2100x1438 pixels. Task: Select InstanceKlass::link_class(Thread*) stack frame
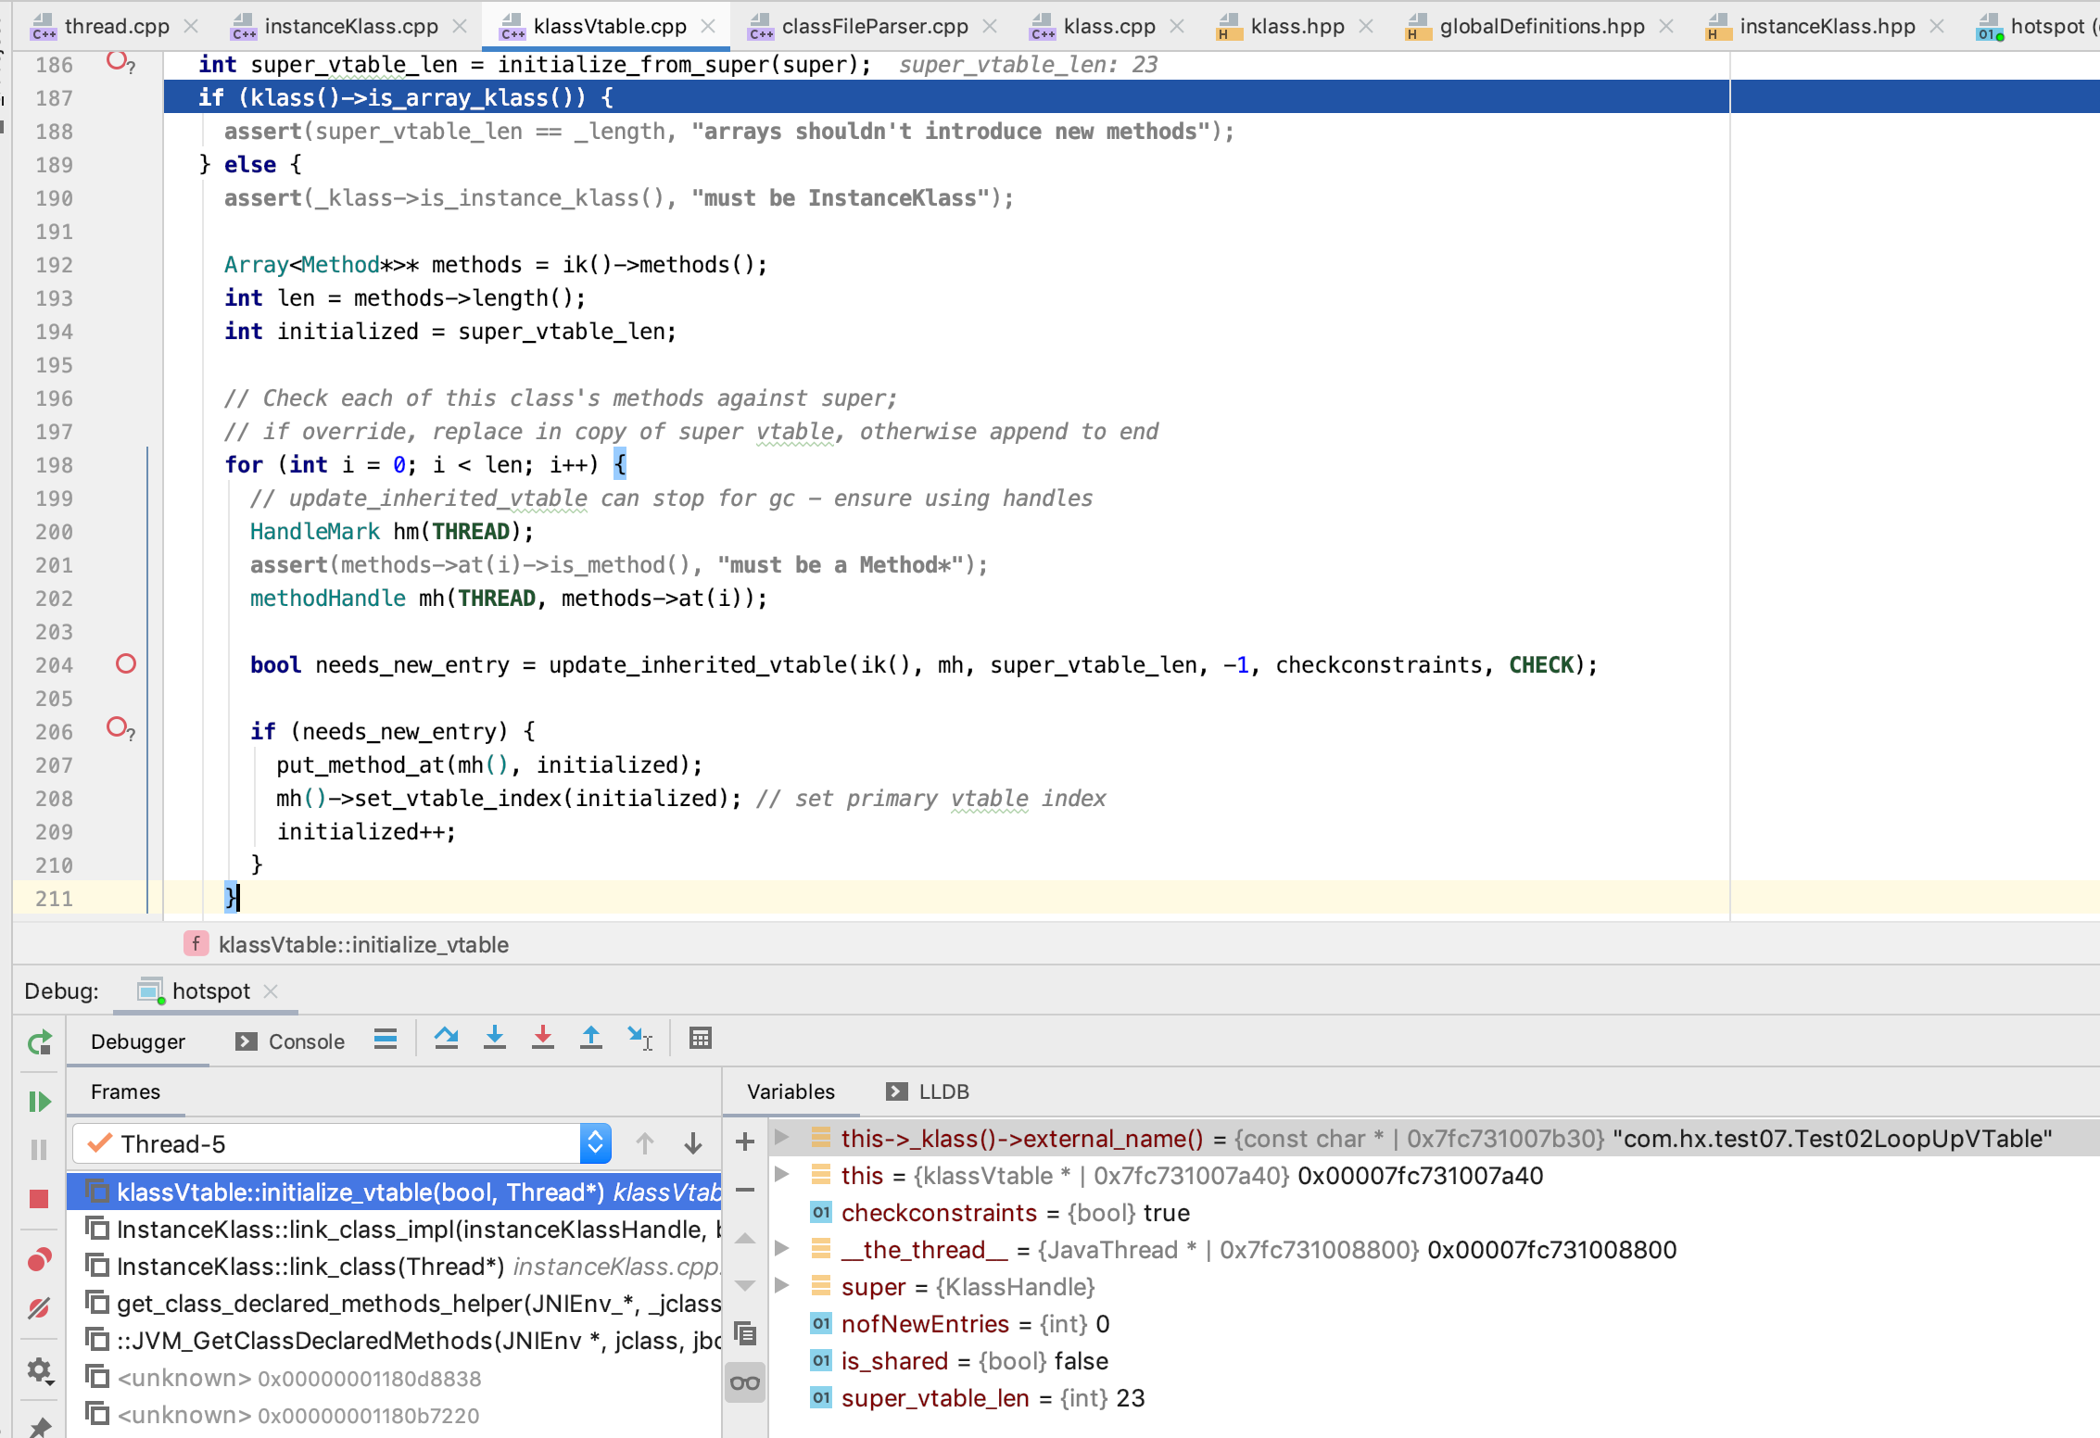310,1267
